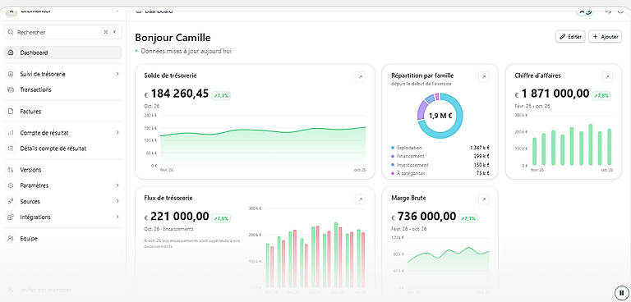Click the Sources icon
The height and width of the screenshot is (302, 631).
point(11,201)
